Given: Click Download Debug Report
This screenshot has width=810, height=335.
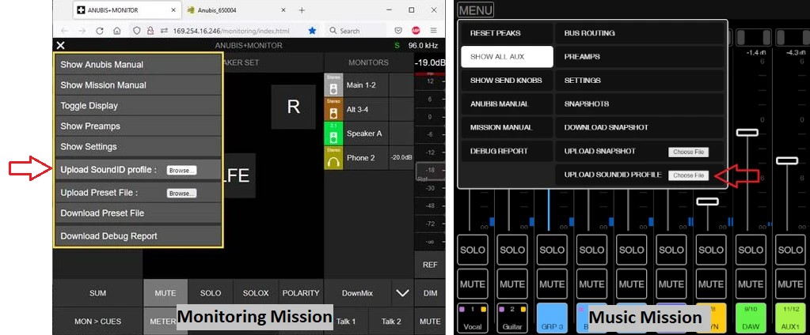Looking at the screenshot, I should point(139,236).
